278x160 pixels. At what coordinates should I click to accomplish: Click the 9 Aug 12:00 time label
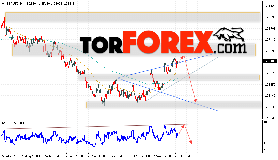pyautogui.click(x=31, y=156)
